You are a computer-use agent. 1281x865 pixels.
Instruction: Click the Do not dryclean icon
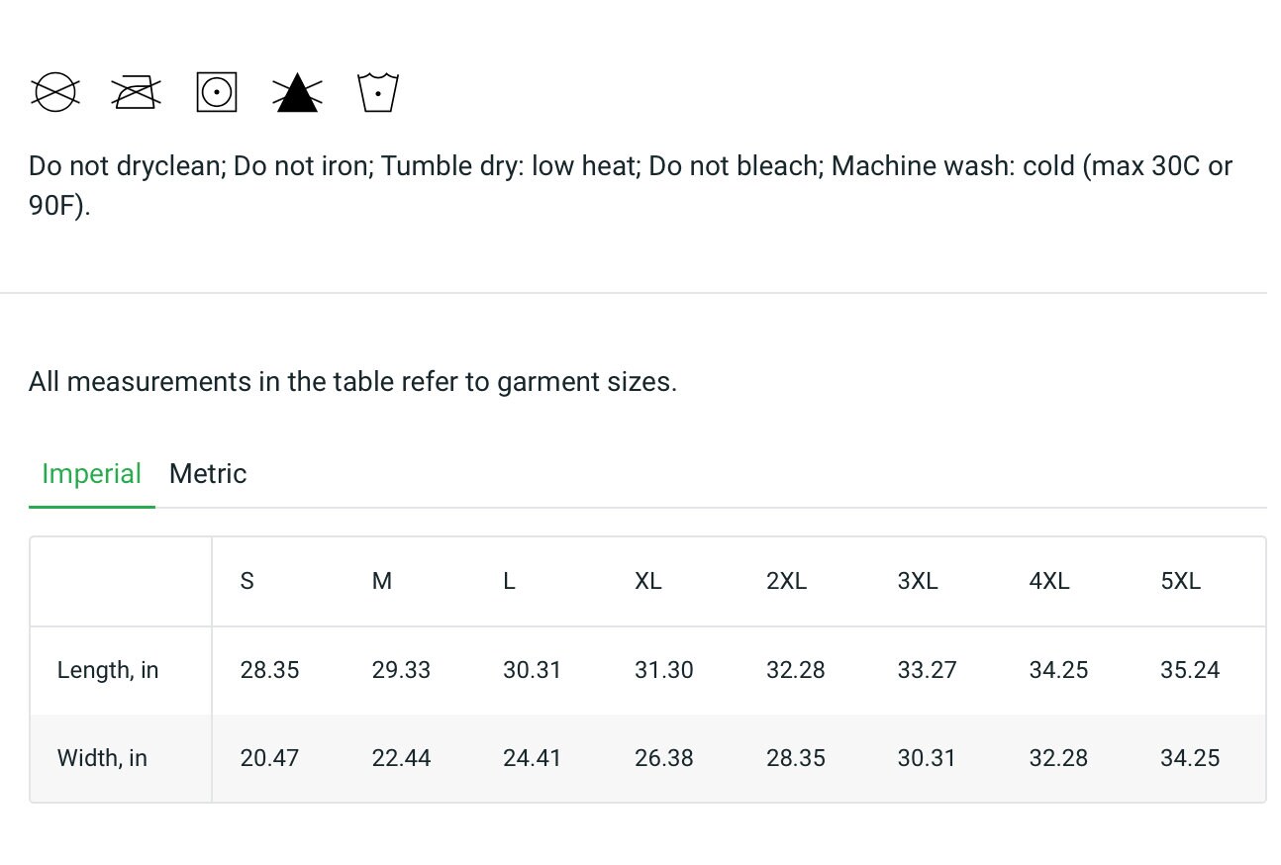tap(55, 92)
